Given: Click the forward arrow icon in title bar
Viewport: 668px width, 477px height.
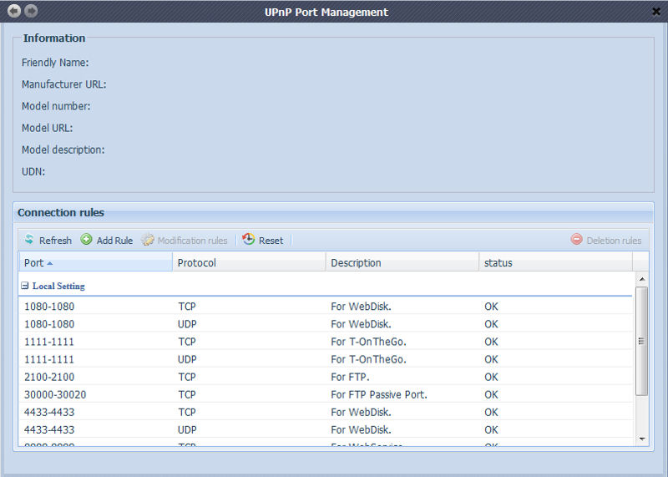Looking at the screenshot, I should [31, 11].
